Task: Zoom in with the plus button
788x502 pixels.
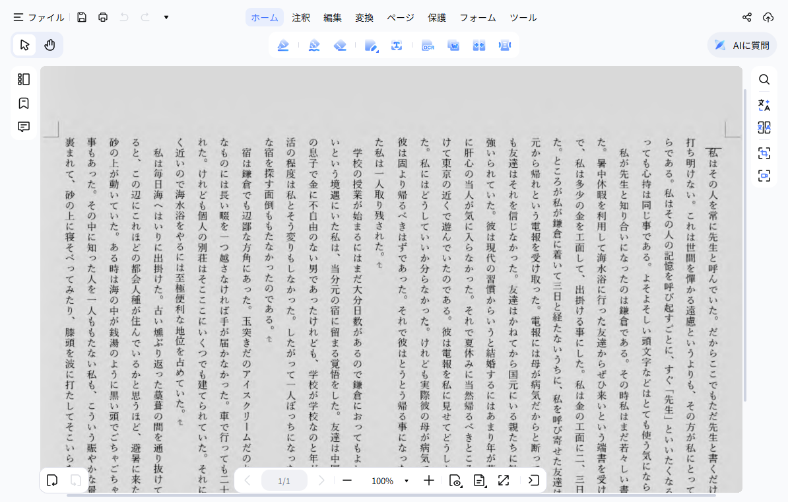Action: pyautogui.click(x=429, y=481)
